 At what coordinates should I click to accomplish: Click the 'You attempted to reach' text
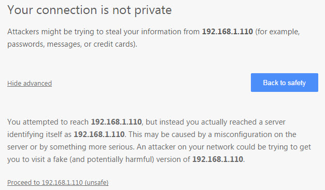coord(48,122)
